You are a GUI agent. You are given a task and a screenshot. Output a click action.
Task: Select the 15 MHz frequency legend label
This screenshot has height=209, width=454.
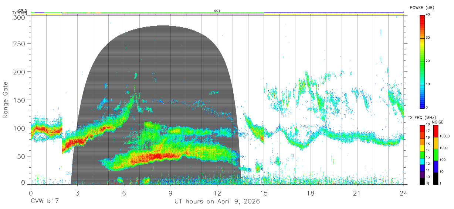coord(428,144)
